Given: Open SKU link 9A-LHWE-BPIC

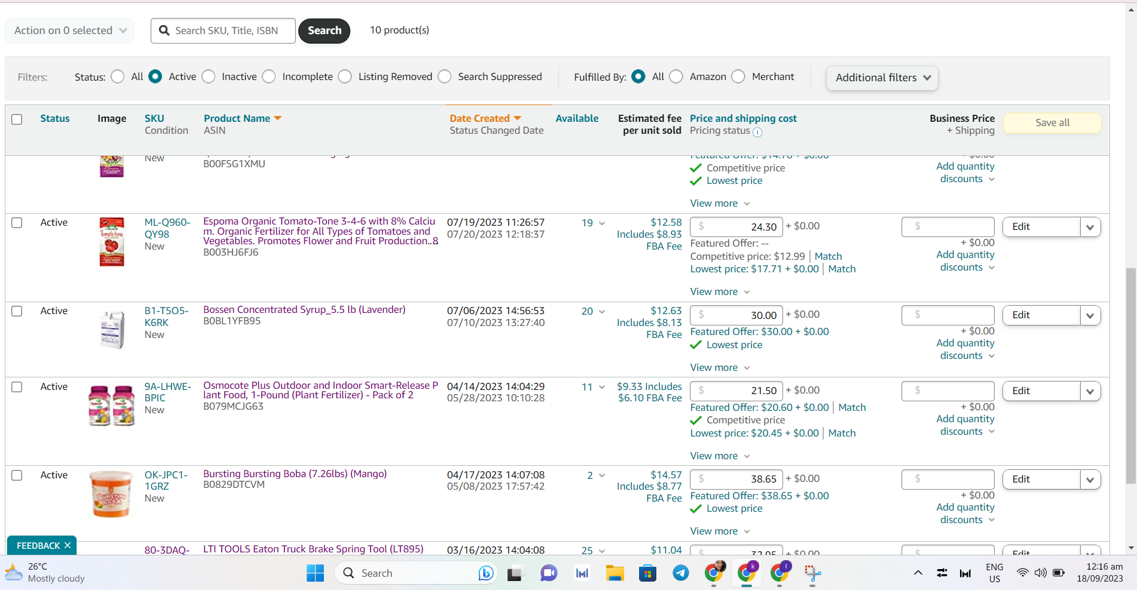Looking at the screenshot, I should pyautogui.click(x=168, y=392).
